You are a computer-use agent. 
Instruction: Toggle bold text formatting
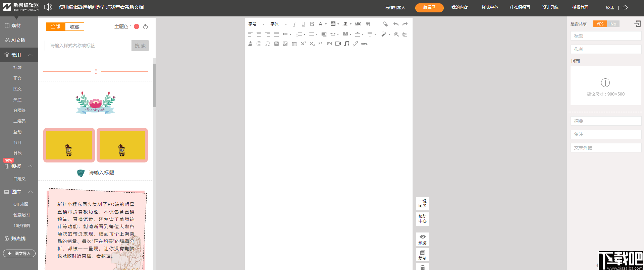click(312, 24)
